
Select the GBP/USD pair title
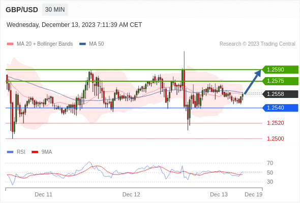(x=22, y=10)
